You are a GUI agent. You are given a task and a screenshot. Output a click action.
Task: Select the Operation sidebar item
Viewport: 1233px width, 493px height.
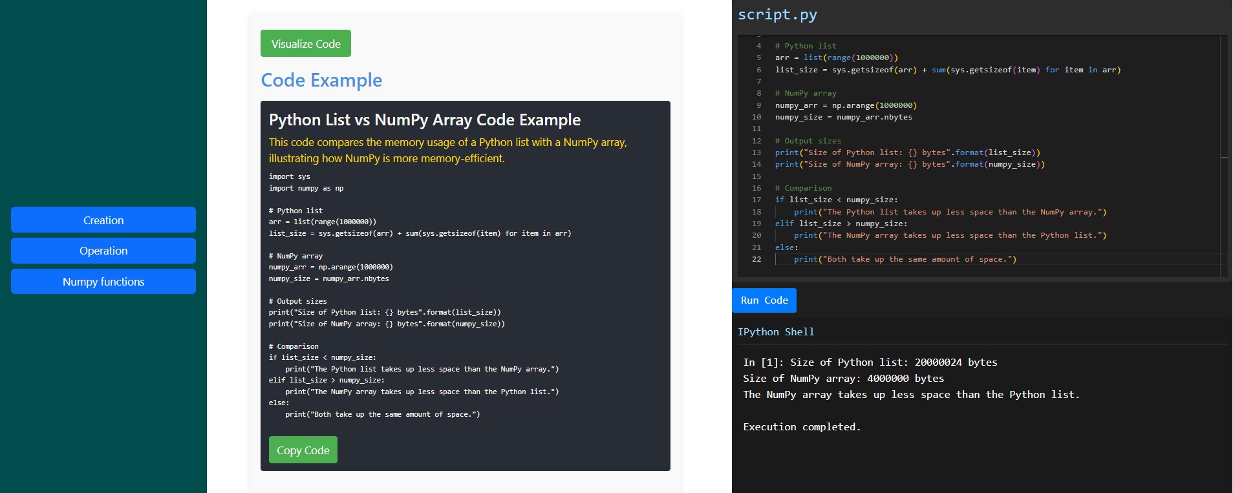(103, 251)
